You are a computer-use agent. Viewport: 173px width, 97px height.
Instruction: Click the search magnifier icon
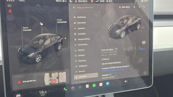(74, 8)
